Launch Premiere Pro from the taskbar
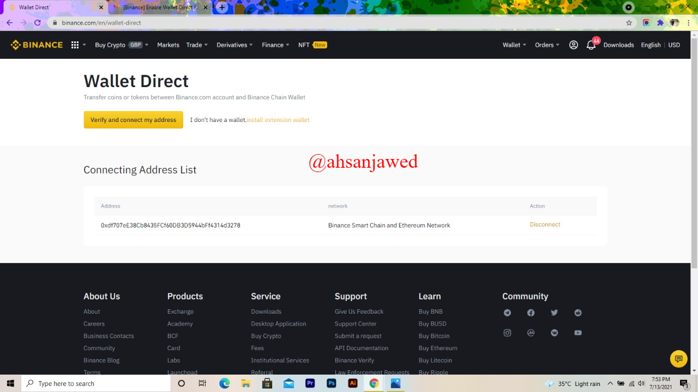Viewport: 698px width, 392px height. point(310,383)
